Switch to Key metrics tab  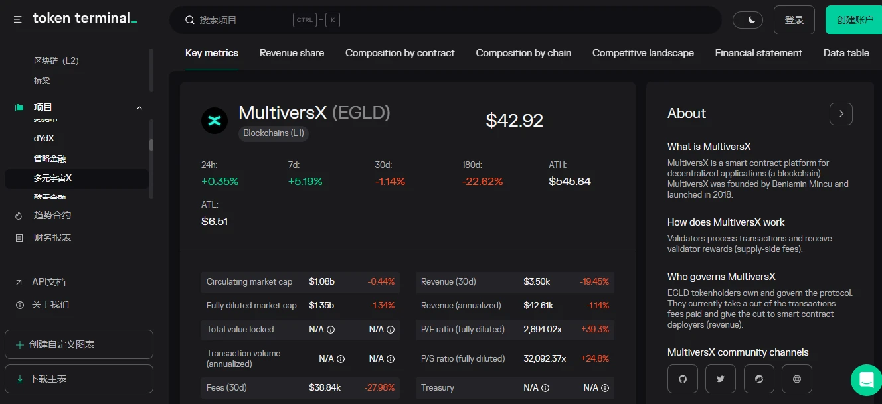point(212,53)
